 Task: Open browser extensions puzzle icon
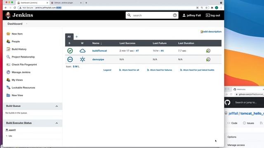click(x=212, y=8)
